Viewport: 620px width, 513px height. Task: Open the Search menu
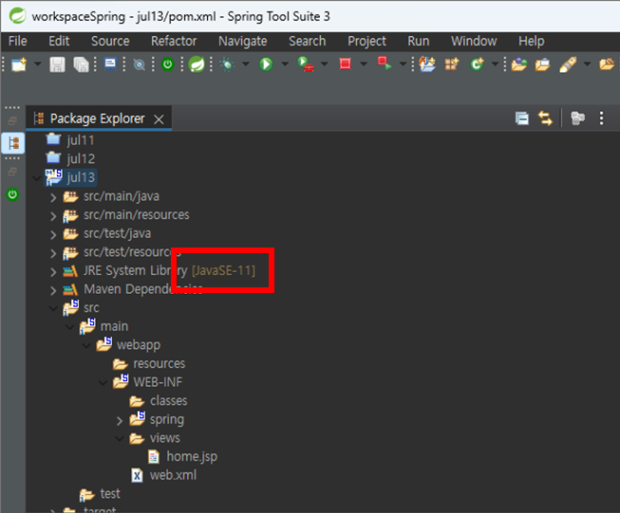(x=308, y=41)
